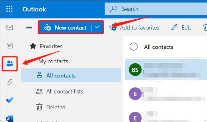Click the trash icon in toolbar
207x122 pixels.
click(205, 27)
